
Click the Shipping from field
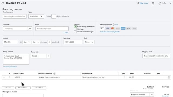point(156,56)
